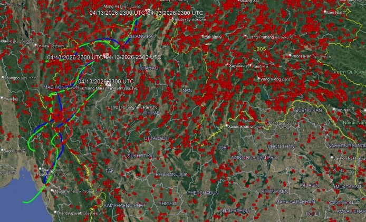Click the timestamp label above Chiang Mai

[x=105, y=82]
